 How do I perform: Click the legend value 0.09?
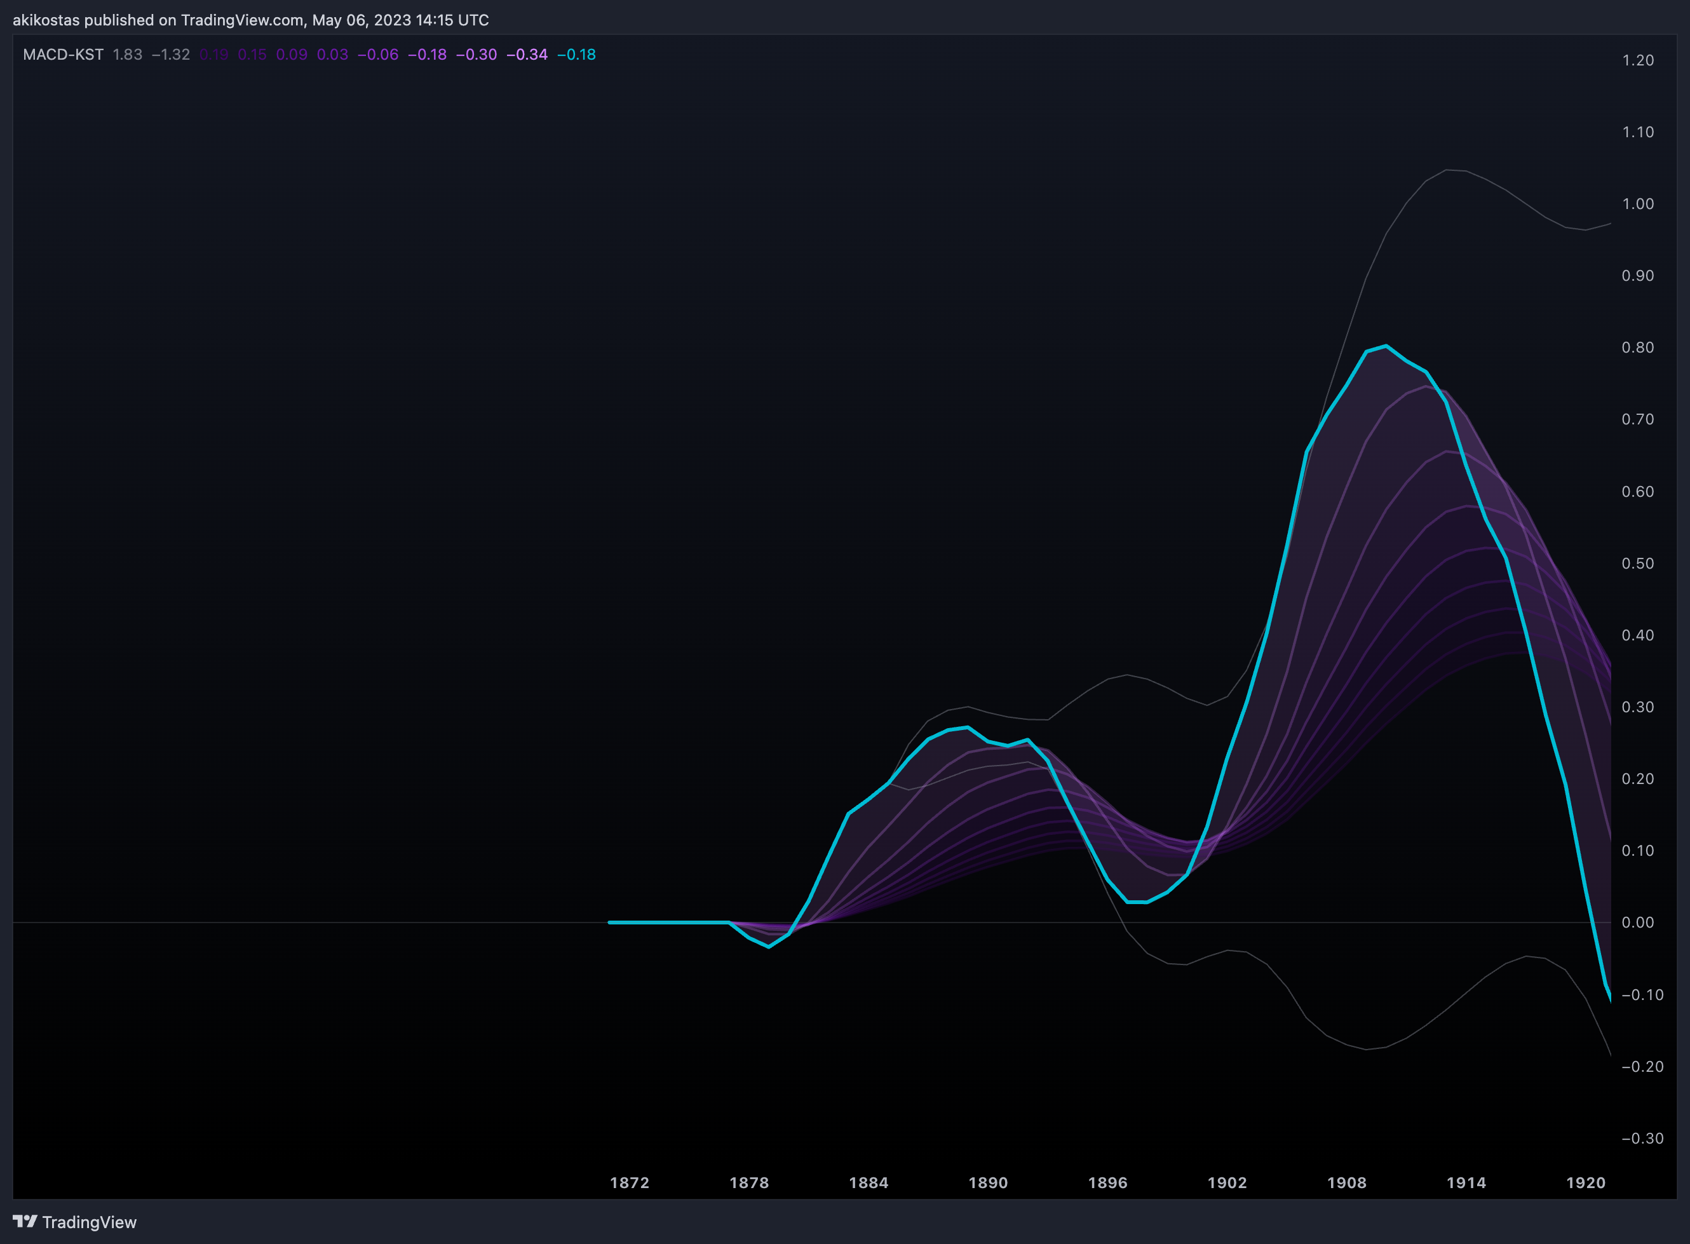click(292, 54)
